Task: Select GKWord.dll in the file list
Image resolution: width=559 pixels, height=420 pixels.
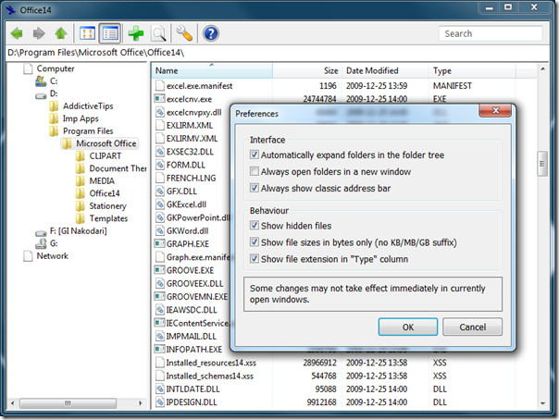Action: pos(187,231)
